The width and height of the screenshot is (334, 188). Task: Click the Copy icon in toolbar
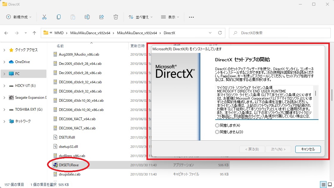[59, 17]
